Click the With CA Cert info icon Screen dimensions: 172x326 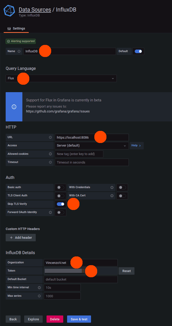click(x=112, y=196)
